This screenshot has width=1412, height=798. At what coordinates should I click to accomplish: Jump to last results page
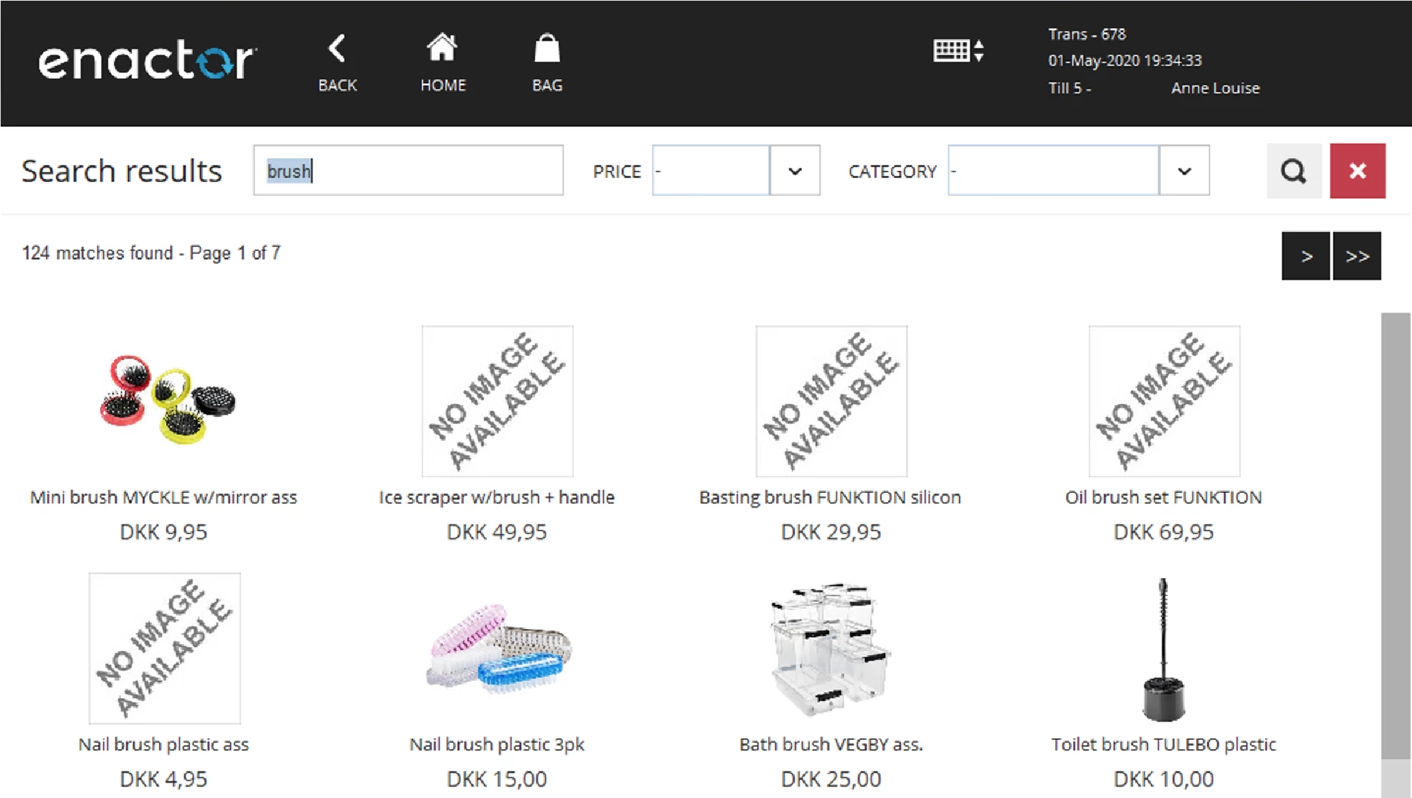(1357, 256)
